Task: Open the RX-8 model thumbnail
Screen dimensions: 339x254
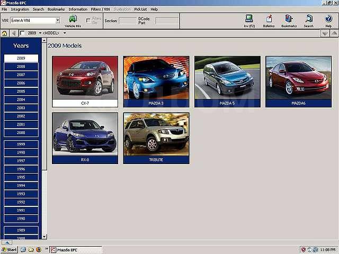Action: [x=85, y=138]
